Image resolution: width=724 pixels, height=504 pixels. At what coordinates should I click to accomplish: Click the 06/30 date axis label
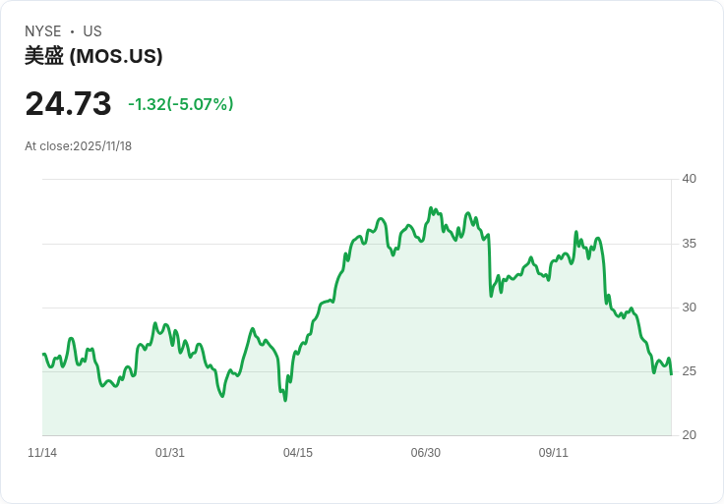tap(426, 453)
